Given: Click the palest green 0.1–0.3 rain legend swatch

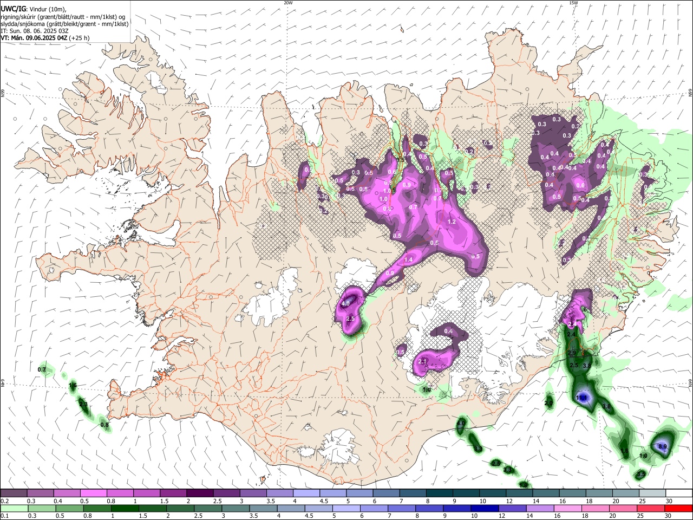Looking at the screenshot, I should point(14,509).
